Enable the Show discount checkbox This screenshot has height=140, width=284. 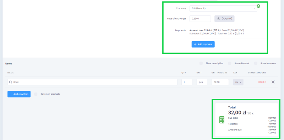(x=230, y=63)
